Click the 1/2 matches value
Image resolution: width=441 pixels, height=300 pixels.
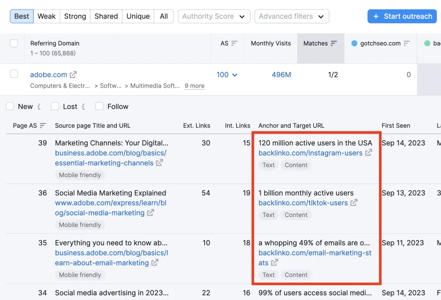point(333,75)
